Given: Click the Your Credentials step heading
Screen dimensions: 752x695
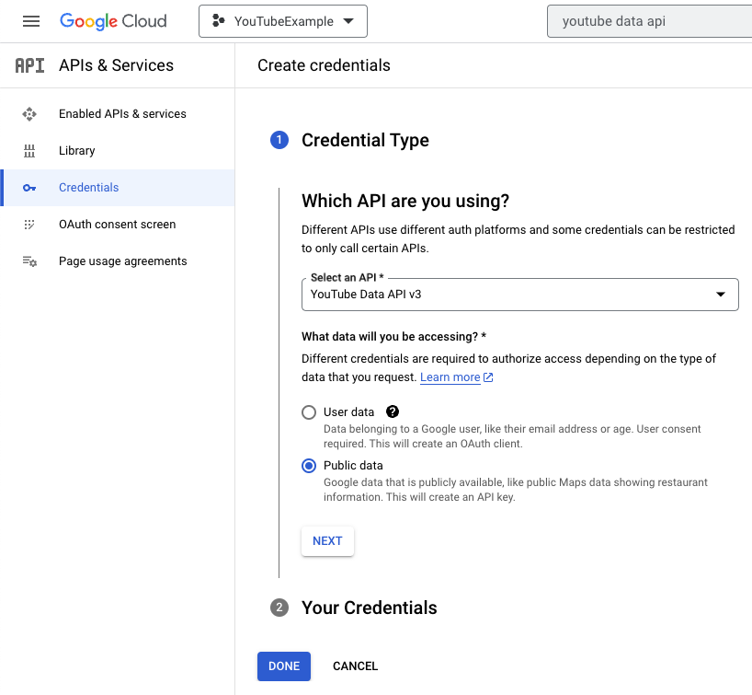Looking at the screenshot, I should (370, 608).
